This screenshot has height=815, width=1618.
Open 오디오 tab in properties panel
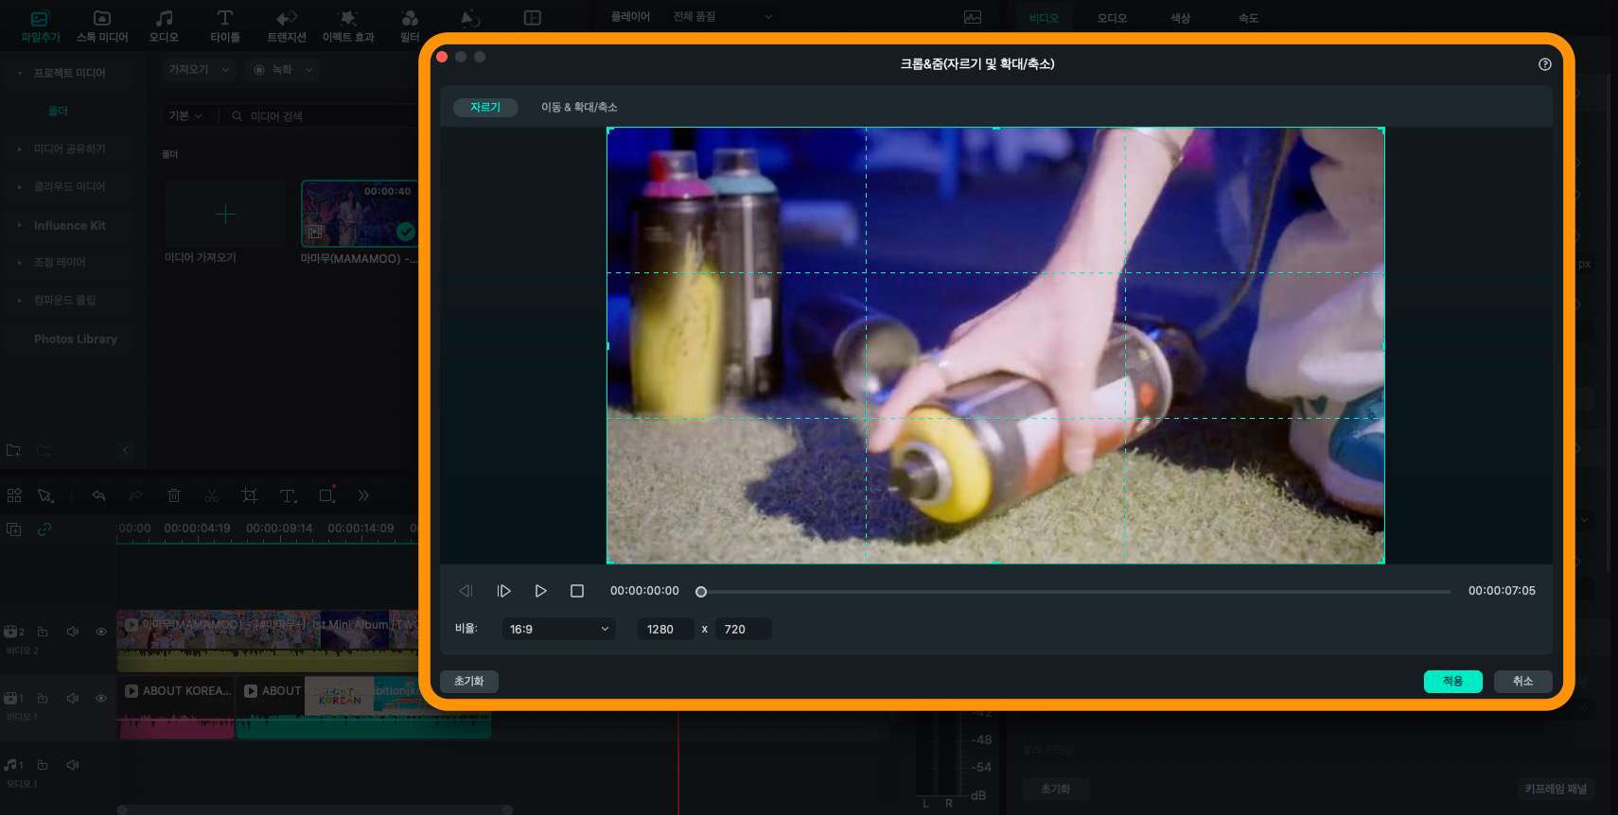[1112, 18]
